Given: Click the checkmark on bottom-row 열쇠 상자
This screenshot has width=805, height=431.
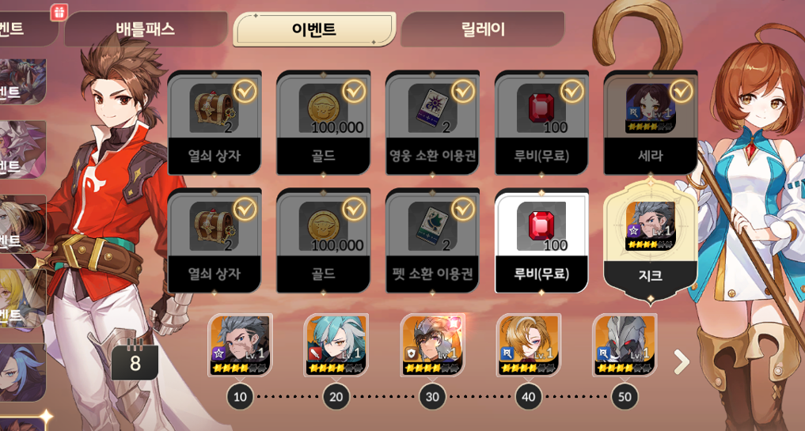Looking at the screenshot, I should [245, 210].
